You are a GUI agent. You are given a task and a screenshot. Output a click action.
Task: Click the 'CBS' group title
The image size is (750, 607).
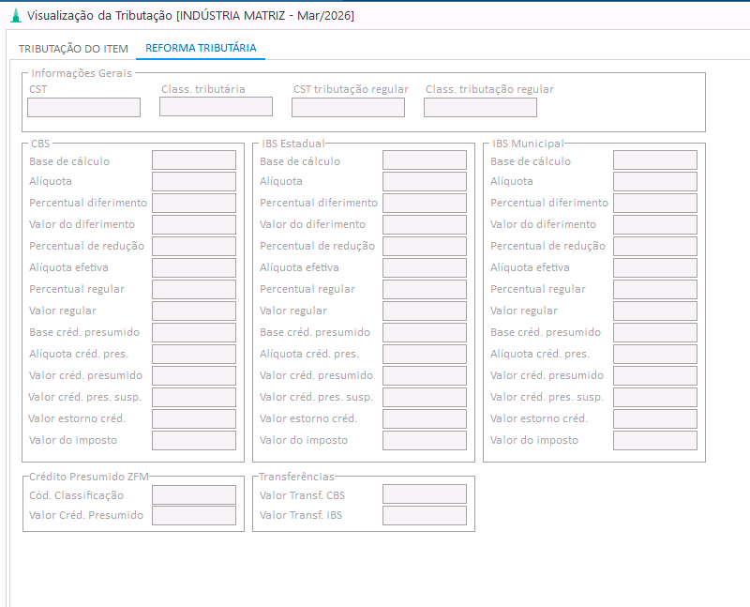tap(40, 144)
